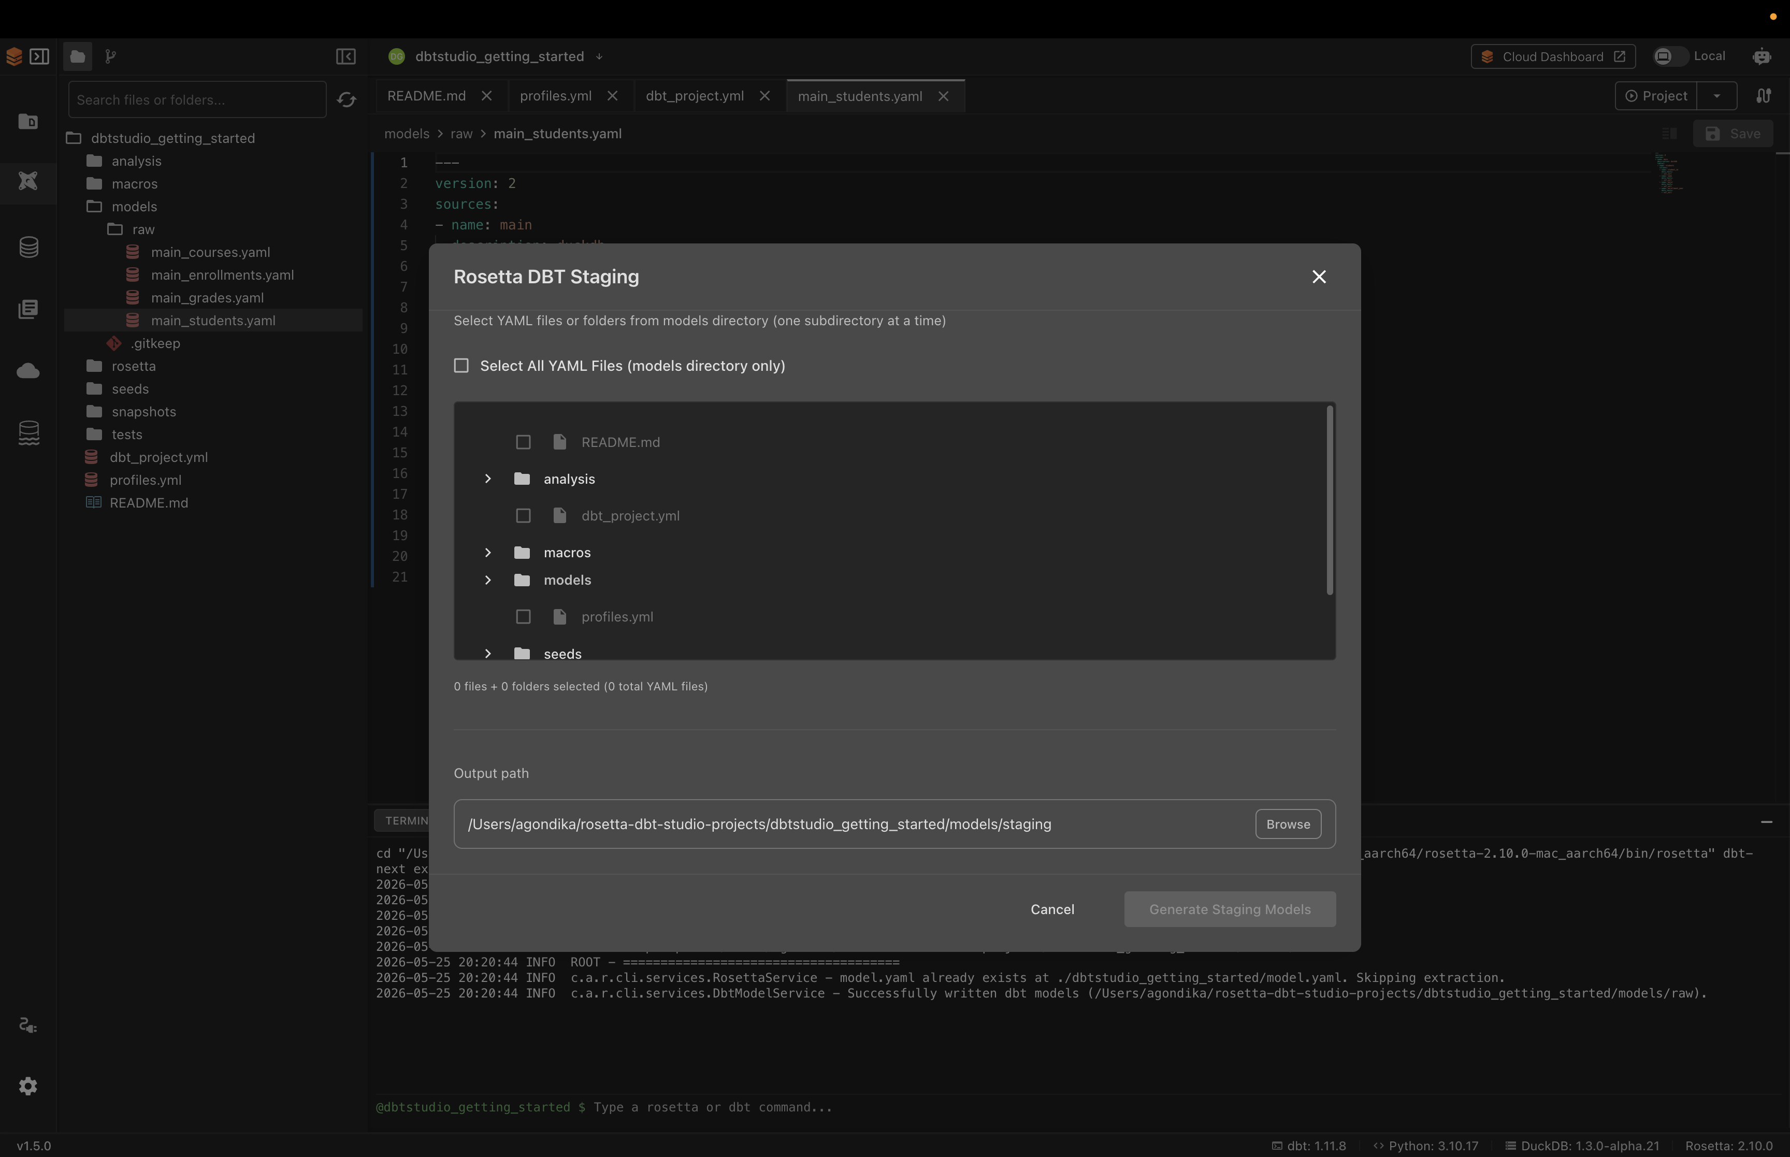The height and width of the screenshot is (1157, 1790).
Task: Open the connectors plug icon
Action: 28,1025
